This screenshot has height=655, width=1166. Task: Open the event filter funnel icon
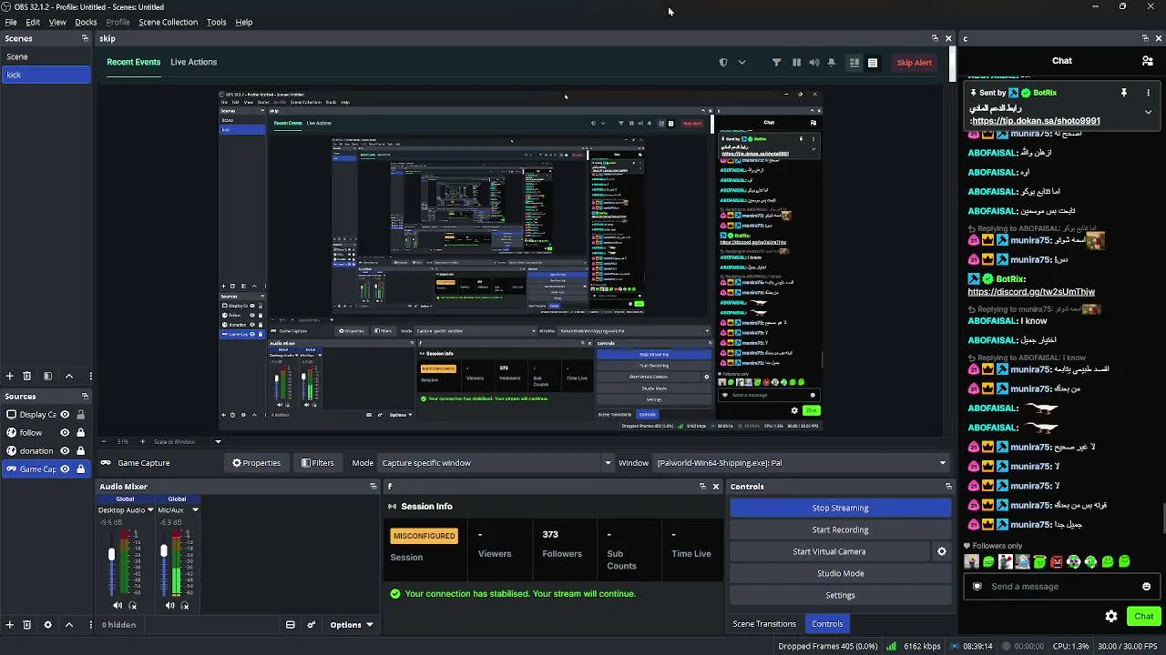[776, 63]
